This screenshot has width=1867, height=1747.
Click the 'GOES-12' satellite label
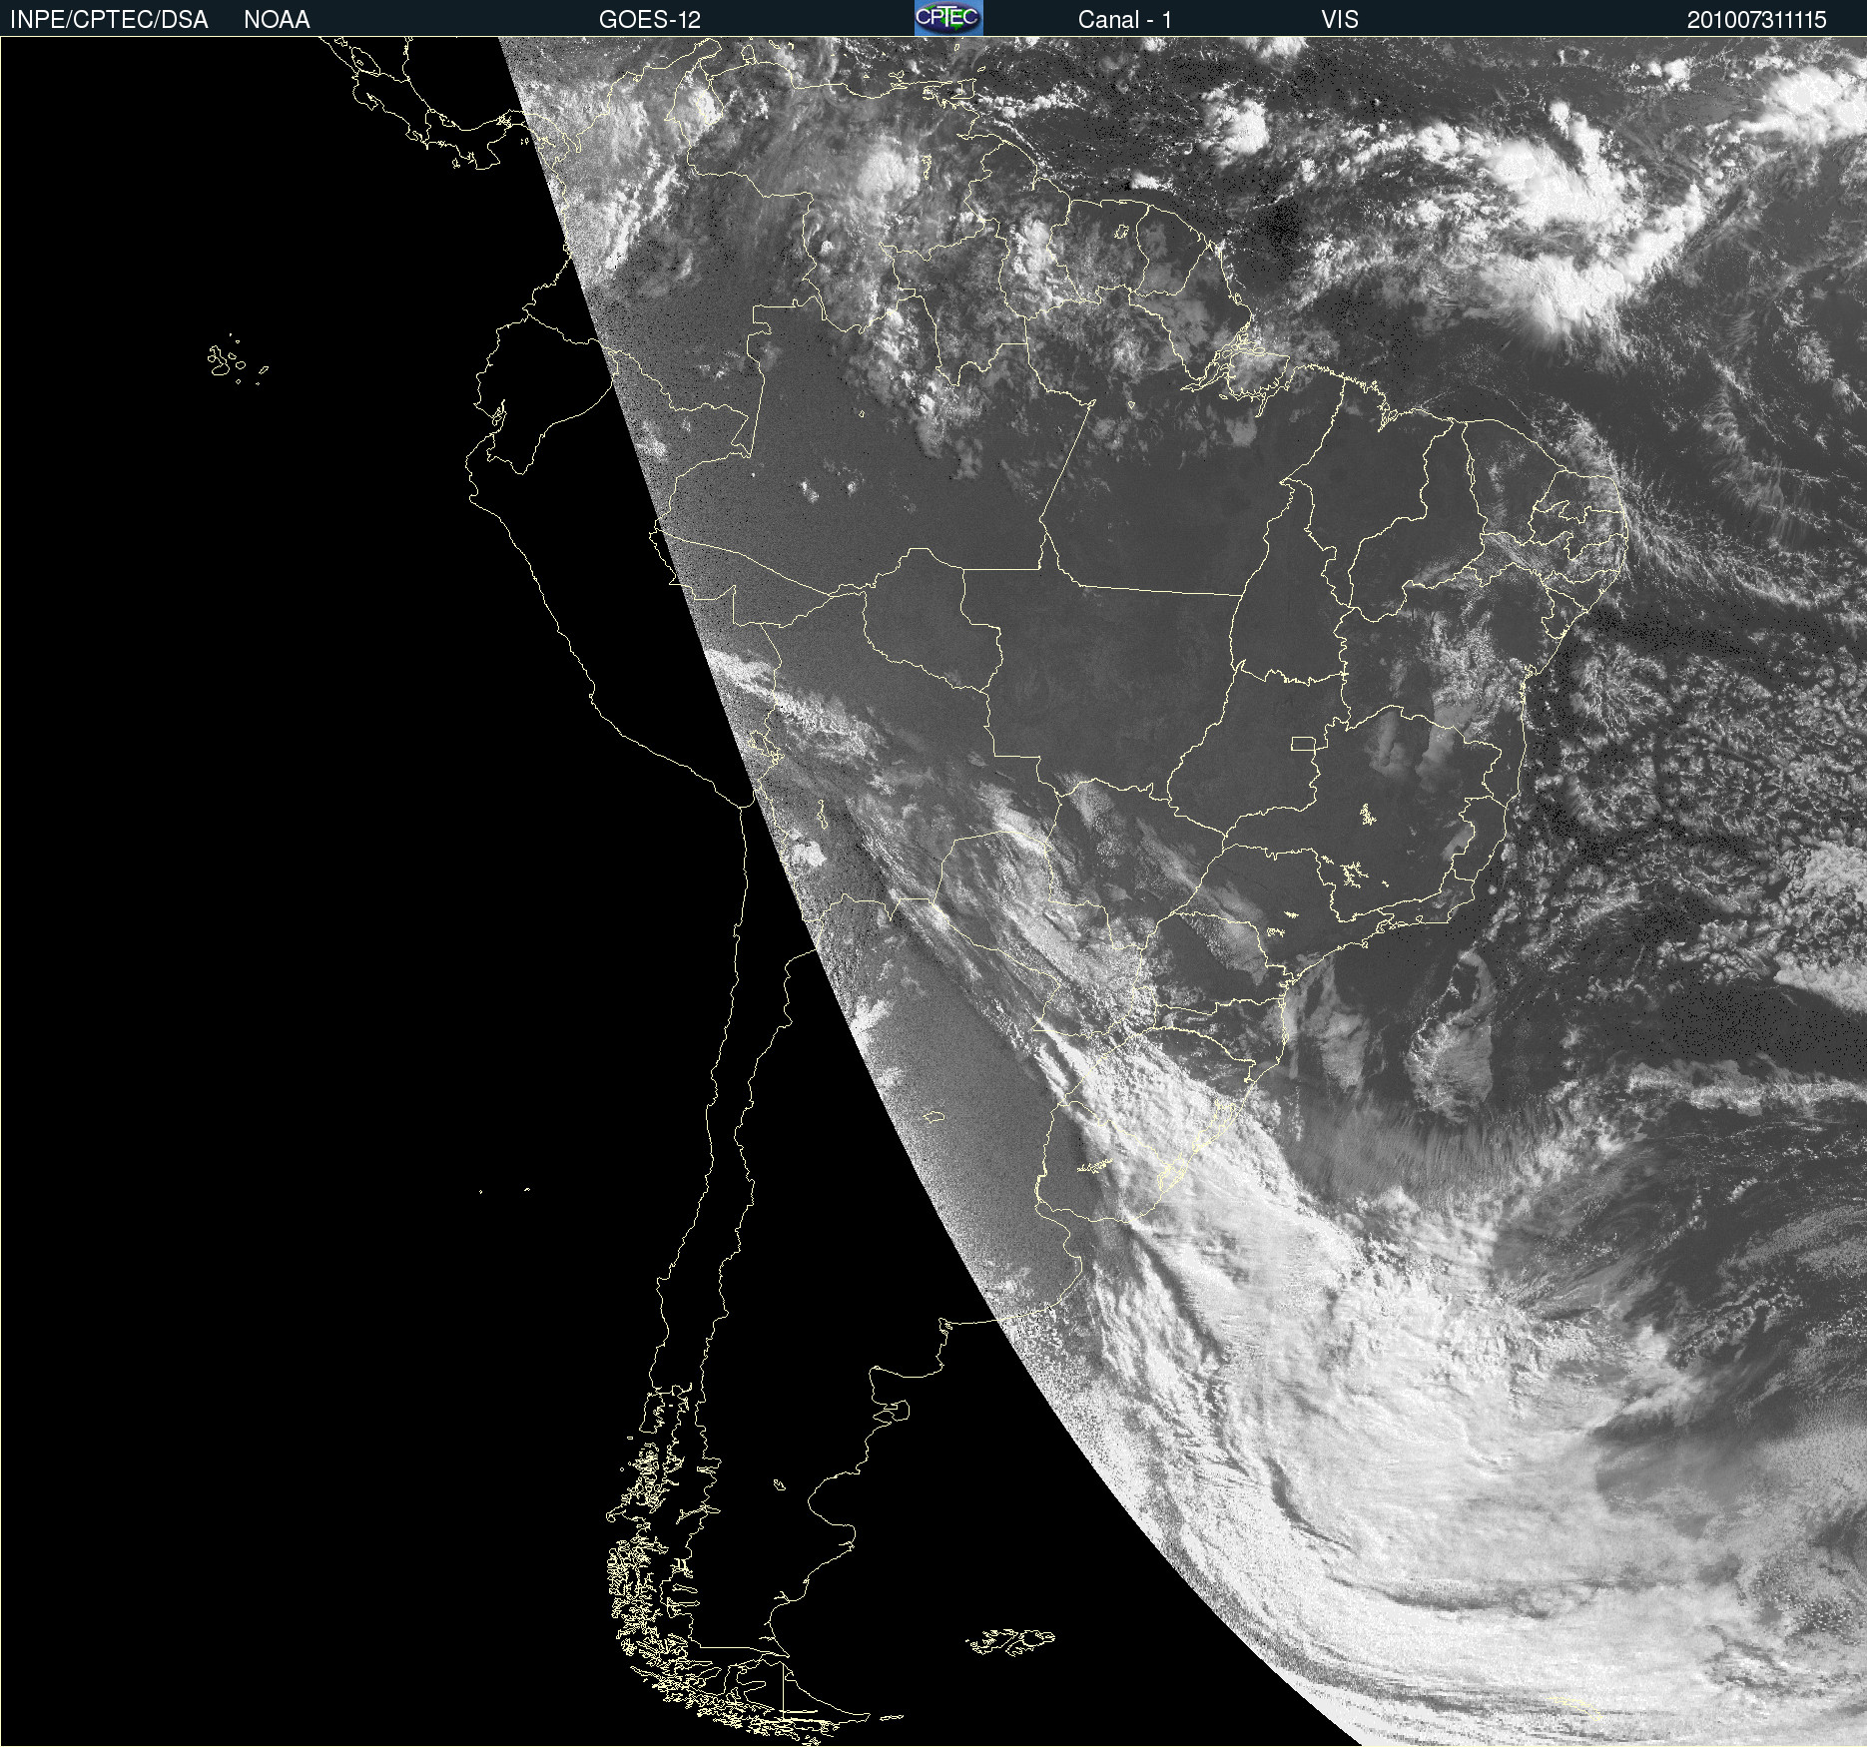click(x=650, y=20)
